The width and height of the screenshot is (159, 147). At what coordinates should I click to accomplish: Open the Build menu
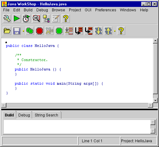pos(28,10)
